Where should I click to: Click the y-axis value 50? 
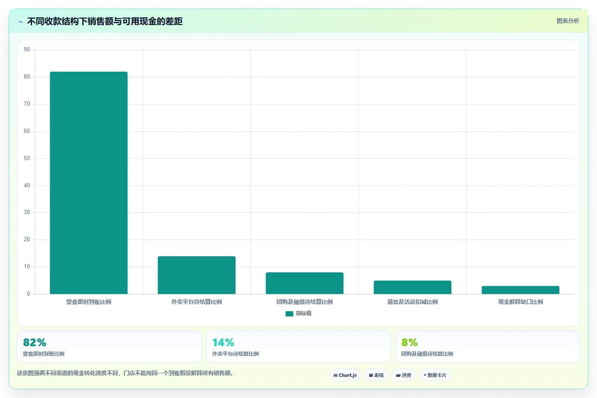point(27,158)
